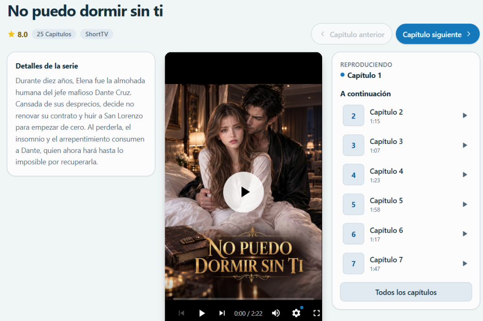Select the number 7 episode tile
This screenshot has width=483, height=321.
pos(353,264)
